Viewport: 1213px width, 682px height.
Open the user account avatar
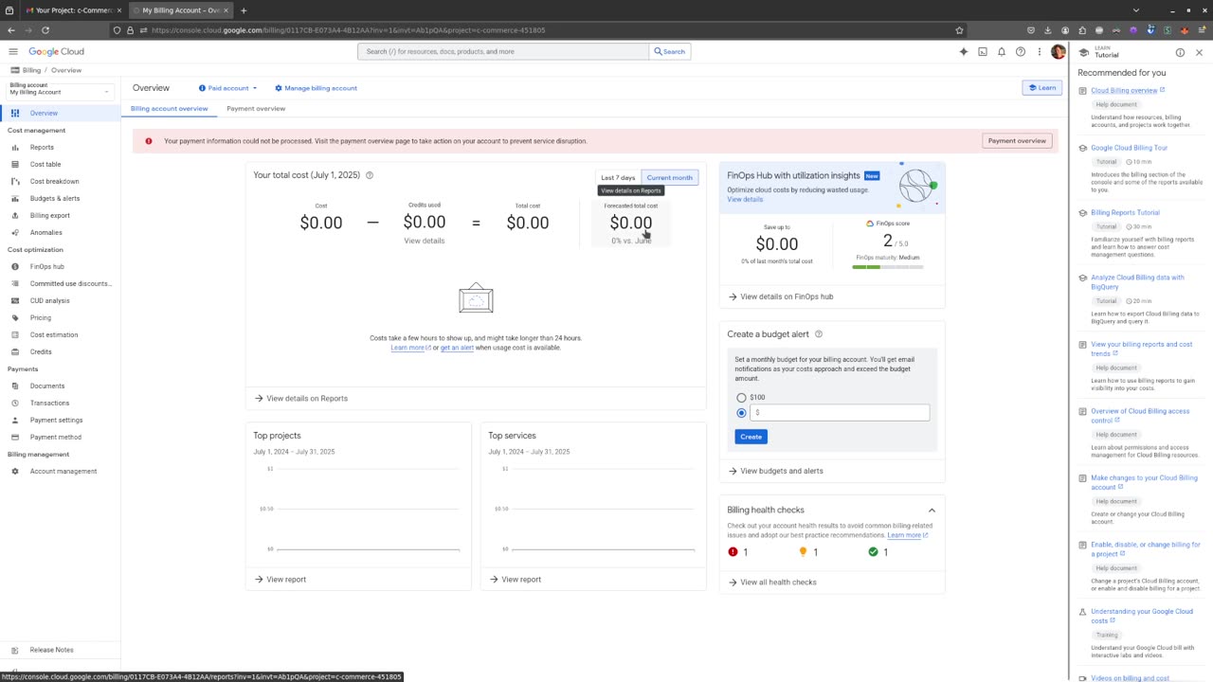click(x=1059, y=51)
